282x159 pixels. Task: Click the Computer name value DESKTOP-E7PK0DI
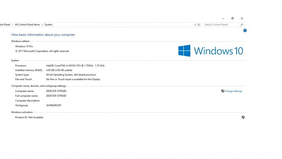(56, 91)
